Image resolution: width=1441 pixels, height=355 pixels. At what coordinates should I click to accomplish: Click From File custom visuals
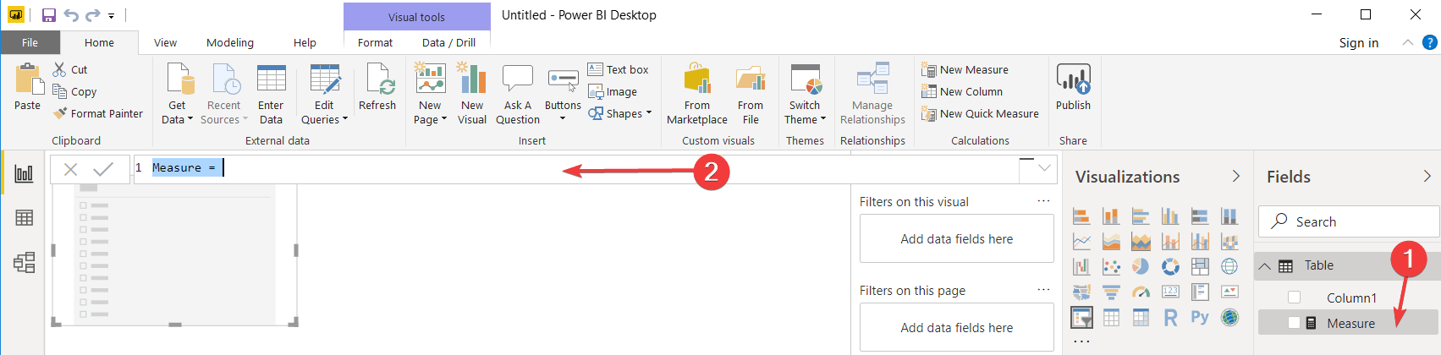click(751, 94)
